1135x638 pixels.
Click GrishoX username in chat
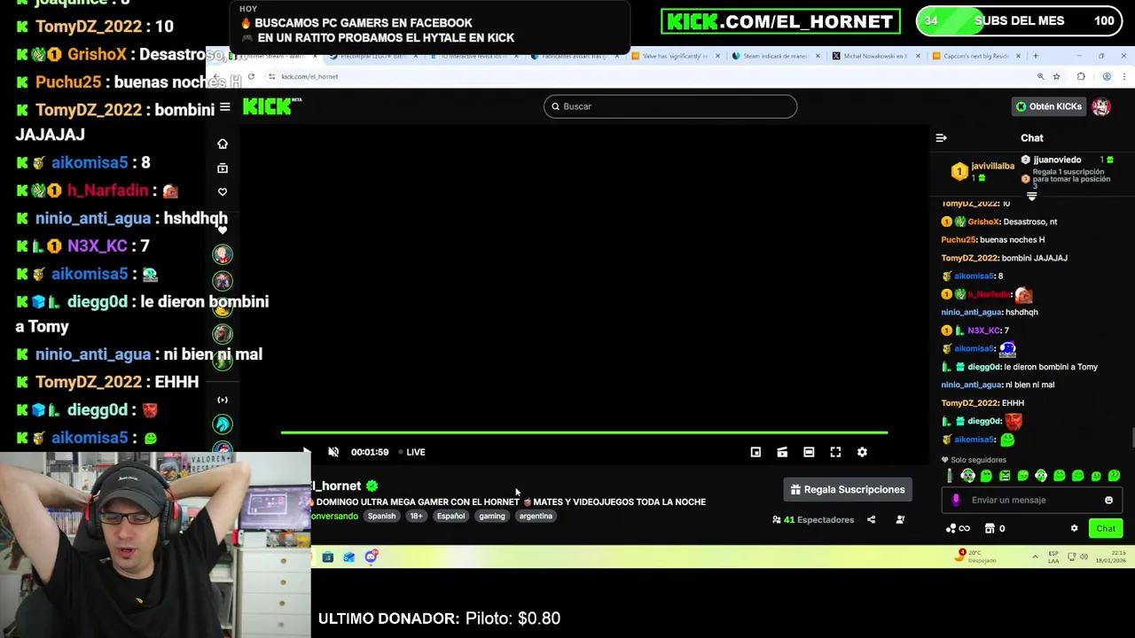[x=983, y=222]
